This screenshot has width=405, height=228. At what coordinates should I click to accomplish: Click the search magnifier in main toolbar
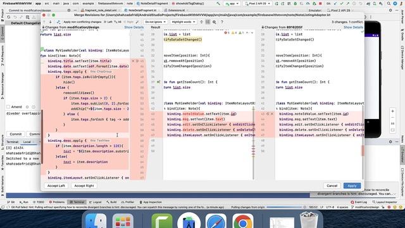pyautogui.click(x=389, y=4)
